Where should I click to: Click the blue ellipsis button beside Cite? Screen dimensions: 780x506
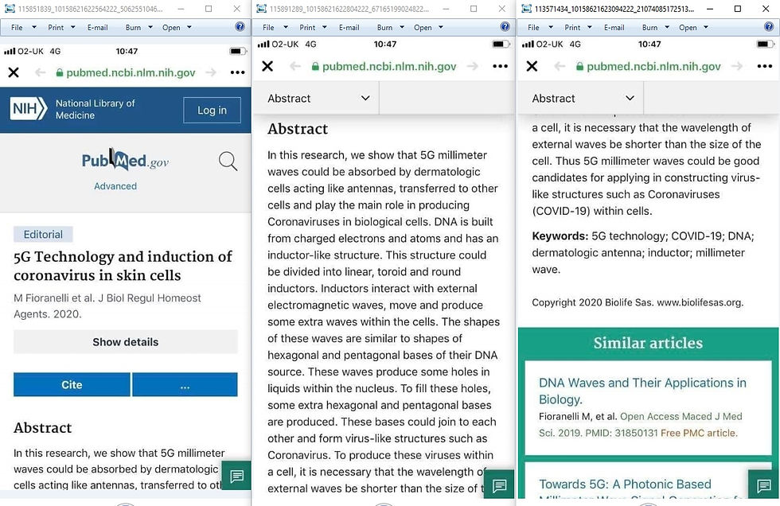pos(185,385)
